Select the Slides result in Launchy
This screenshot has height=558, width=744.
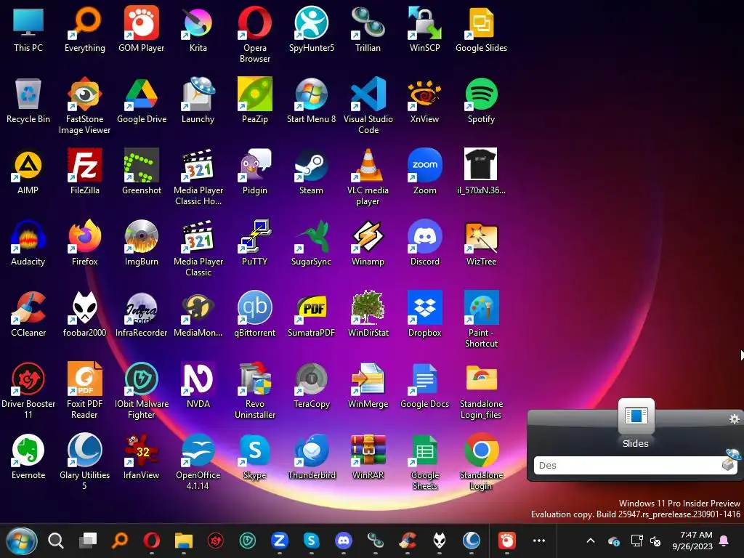tap(636, 424)
